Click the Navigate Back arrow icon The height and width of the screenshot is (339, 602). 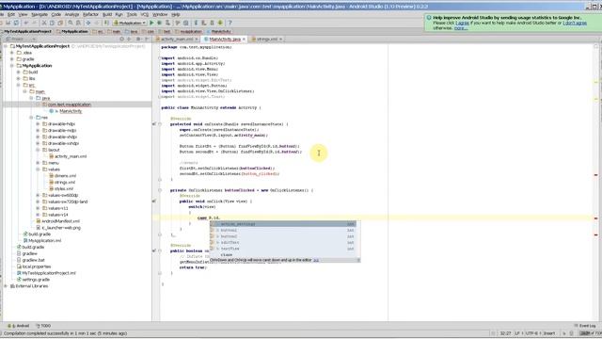[87, 23]
